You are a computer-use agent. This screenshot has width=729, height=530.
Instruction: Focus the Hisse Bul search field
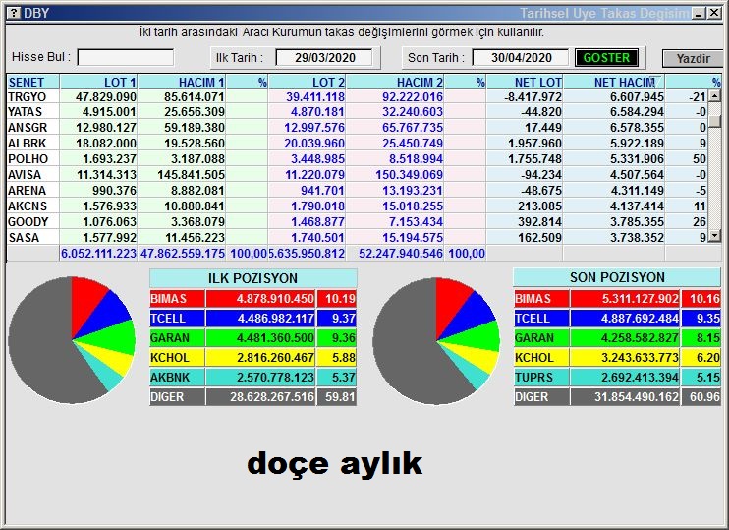[126, 58]
